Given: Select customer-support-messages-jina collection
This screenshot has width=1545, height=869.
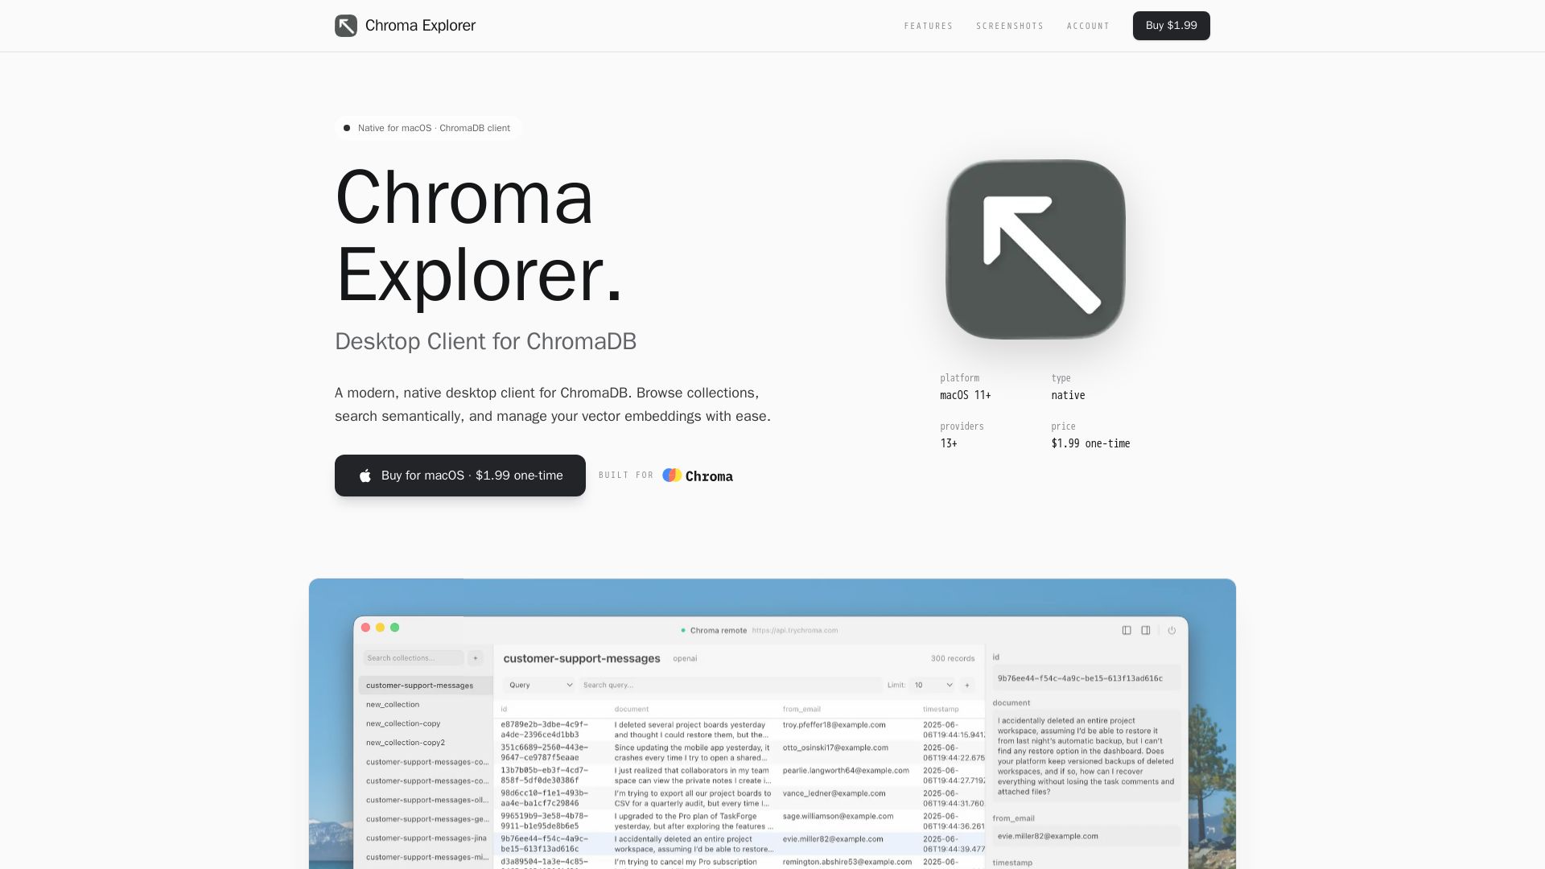Looking at the screenshot, I should tap(426, 838).
